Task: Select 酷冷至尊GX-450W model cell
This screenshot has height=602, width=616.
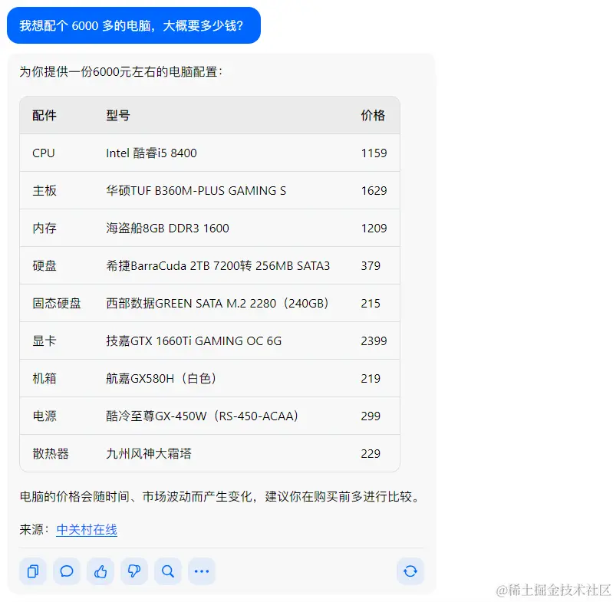Action: pyautogui.click(x=202, y=416)
